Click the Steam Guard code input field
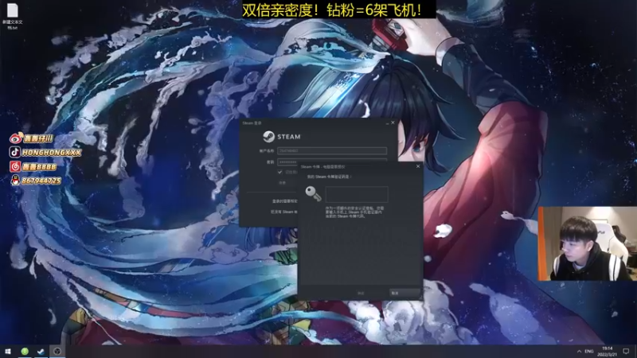This screenshot has width=637, height=358. 357,194
